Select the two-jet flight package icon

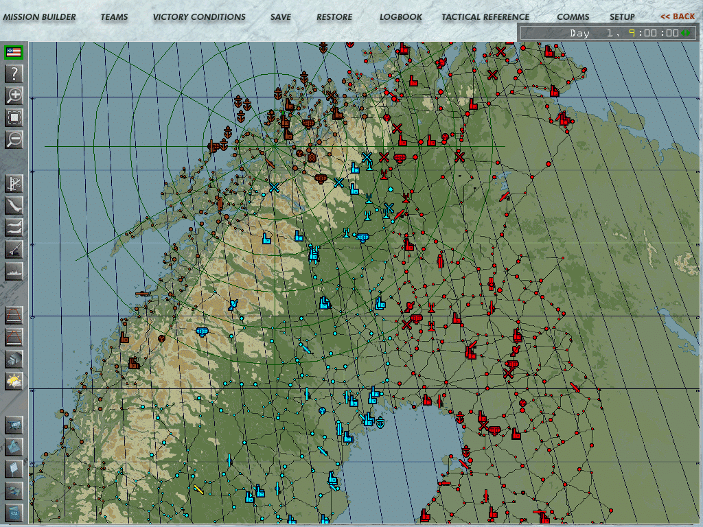14,227
